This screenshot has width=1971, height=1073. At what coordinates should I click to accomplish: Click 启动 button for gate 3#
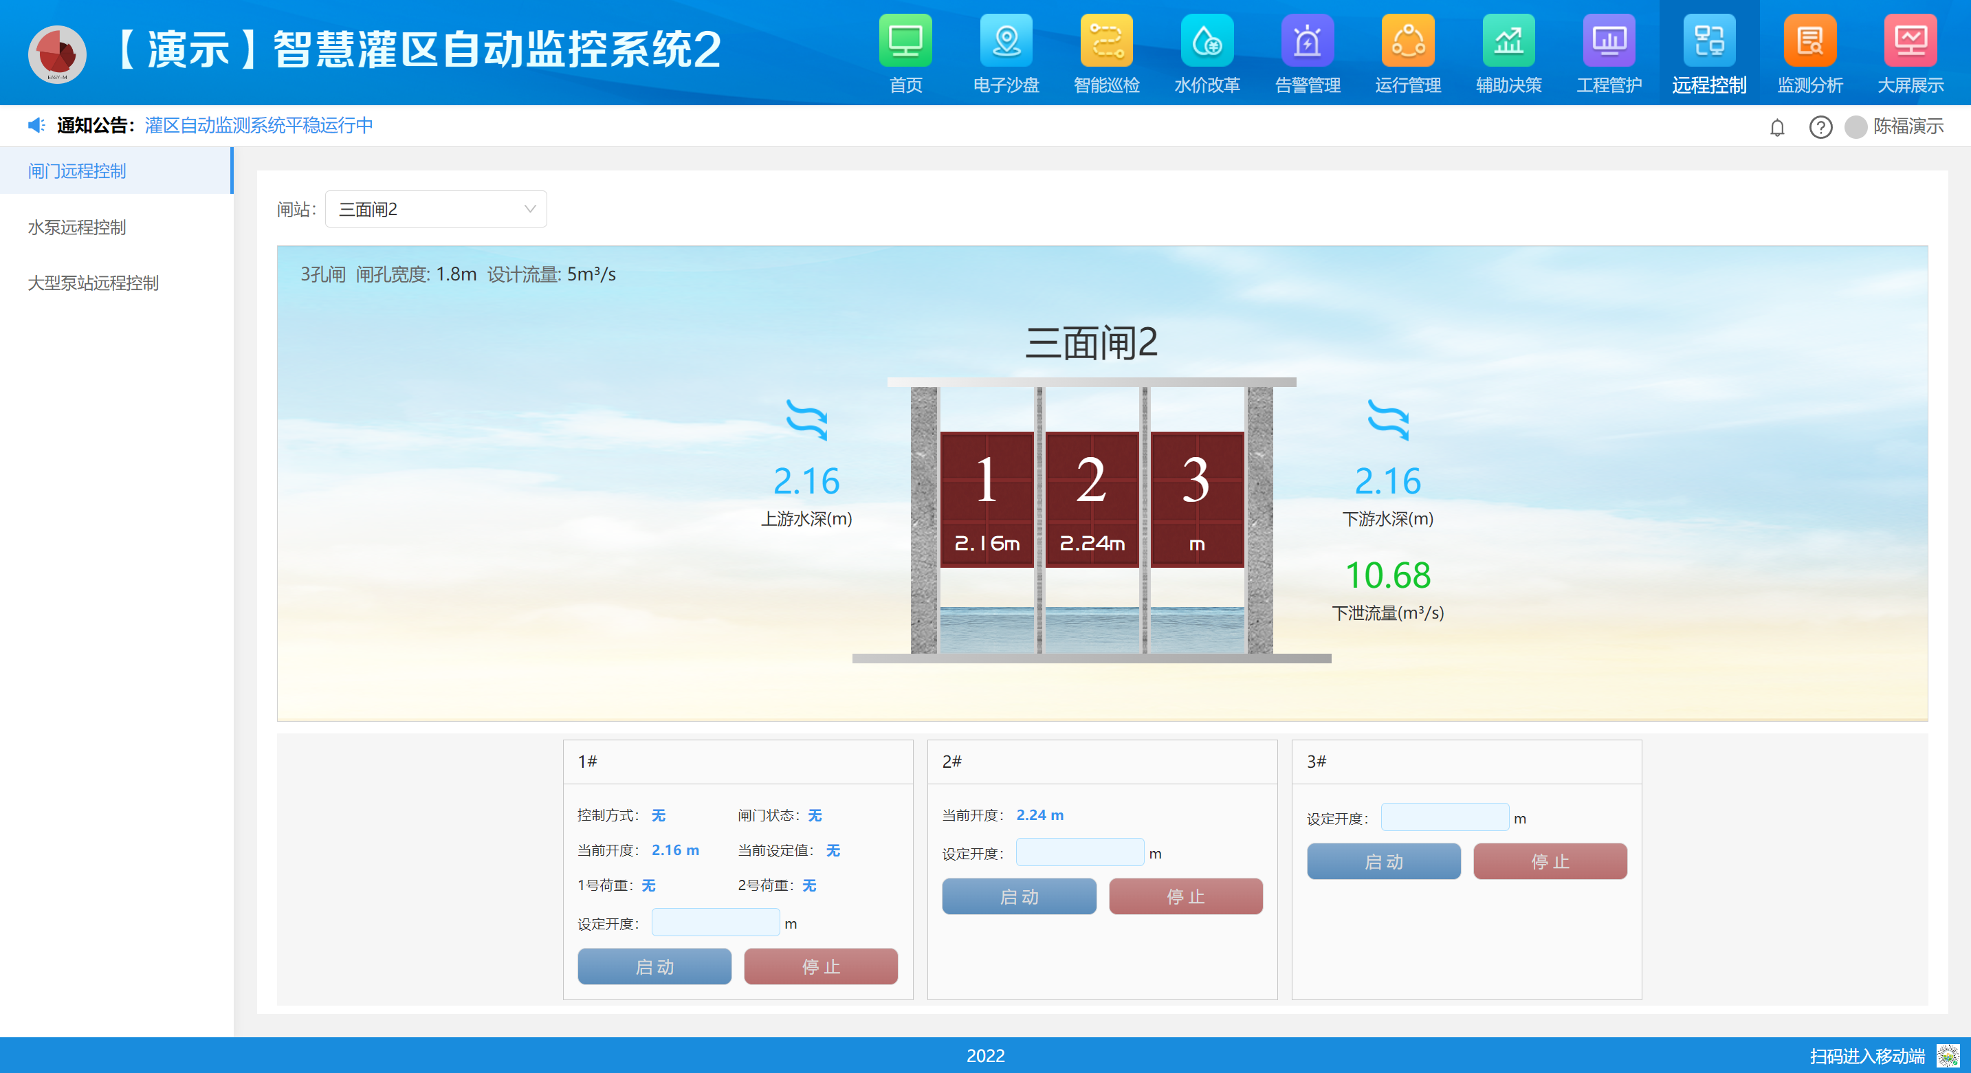tap(1383, 861)
